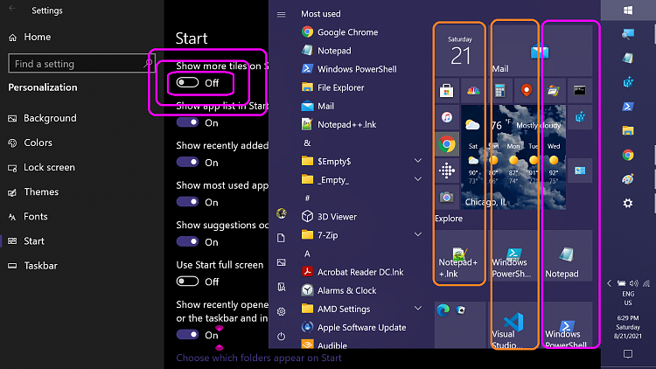Turn off Show recently opened items toggle
Viewport: 656px width, 369px height.
coord(187,334)
